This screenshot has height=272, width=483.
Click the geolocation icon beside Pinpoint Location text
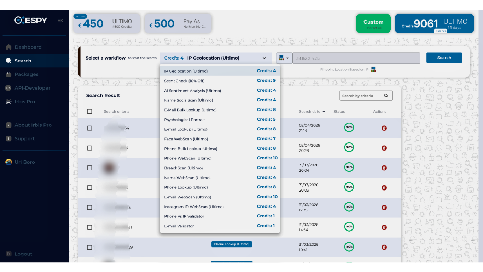tap(373, 69)
